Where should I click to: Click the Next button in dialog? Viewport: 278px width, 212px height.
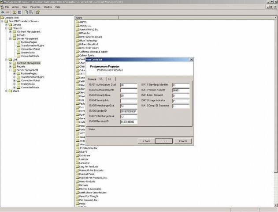[x=164, y=141]
